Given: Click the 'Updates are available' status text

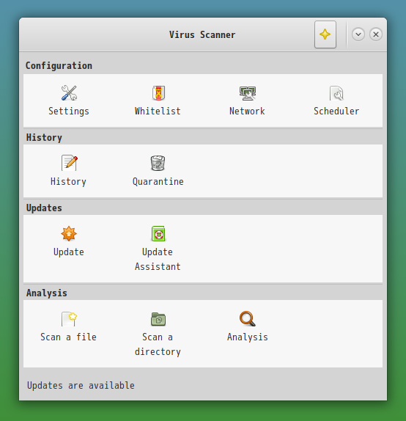Looking at the screenshot, I should [81, 386].
